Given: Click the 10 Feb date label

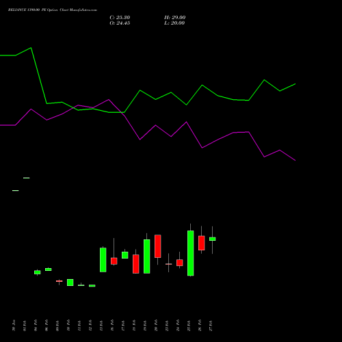Looking at the screenshot, I should tap(68, 326).
